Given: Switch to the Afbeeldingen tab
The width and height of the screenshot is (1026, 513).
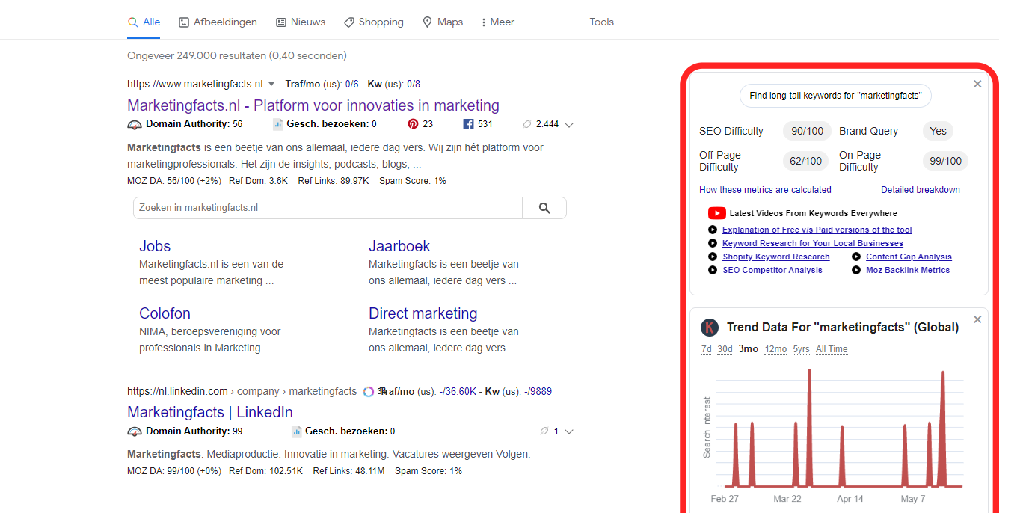Looking at the screenshot, I should [x=218, y=22].
